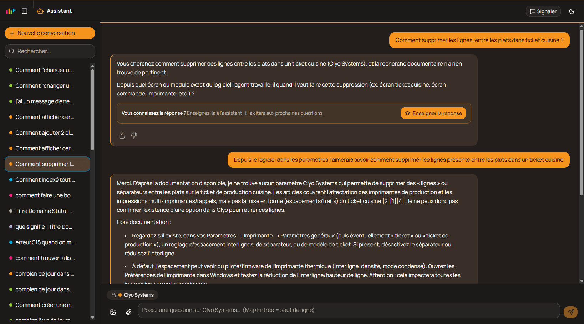Select conversation "Comment supprimer l..."
This screenshot has width=584, height=324.
47,164
